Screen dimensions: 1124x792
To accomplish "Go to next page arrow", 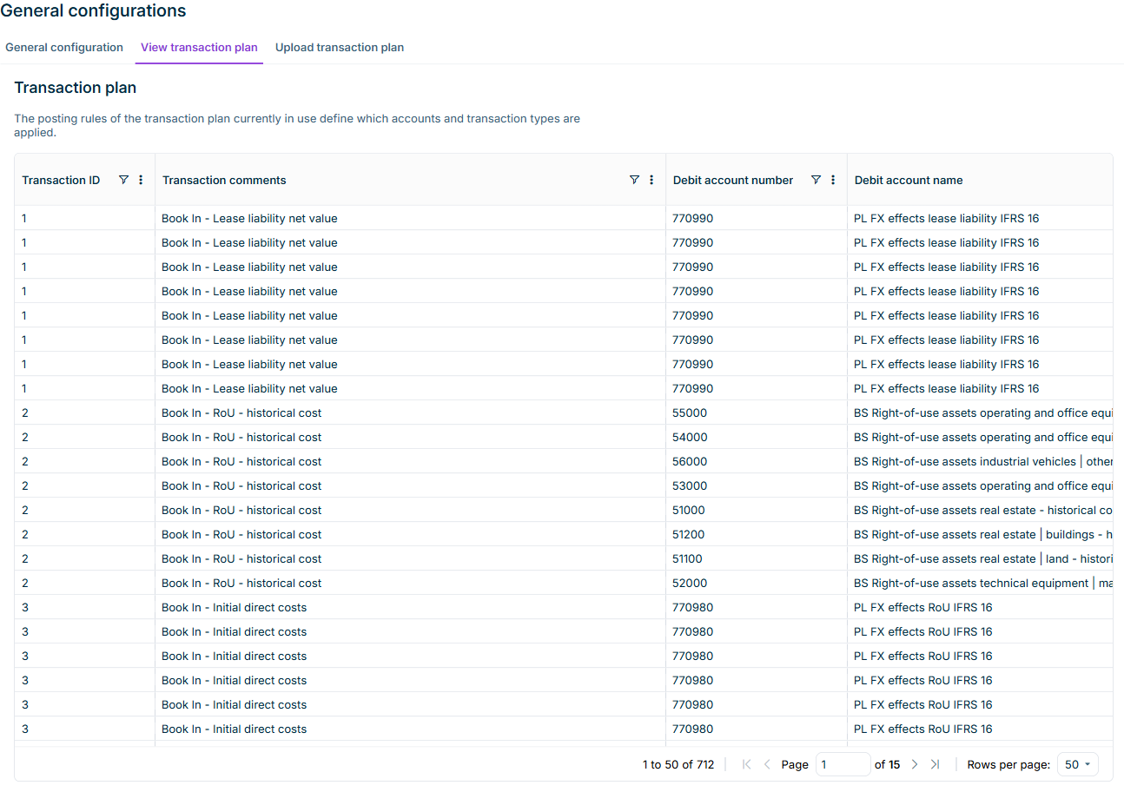I will pyautogui.click(x=914, y=764).
